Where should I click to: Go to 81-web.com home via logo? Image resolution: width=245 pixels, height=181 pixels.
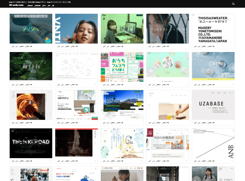[x=16, y=5]
